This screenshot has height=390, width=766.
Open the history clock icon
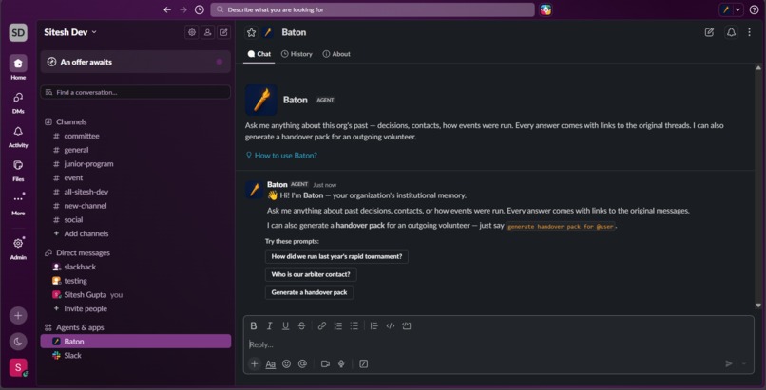pyautogui.click(x=200, y=9)
